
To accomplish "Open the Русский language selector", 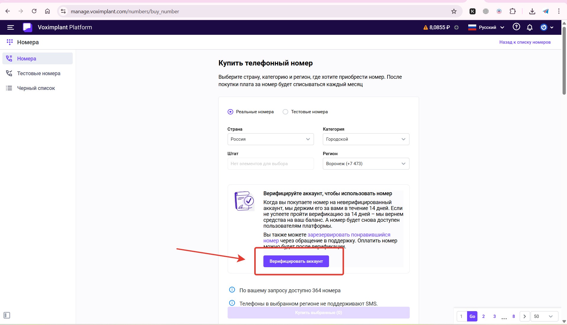I will click(486, 27).
